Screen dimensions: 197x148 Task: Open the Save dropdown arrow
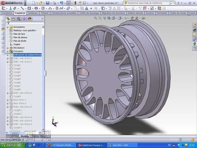tap(51, 3)
